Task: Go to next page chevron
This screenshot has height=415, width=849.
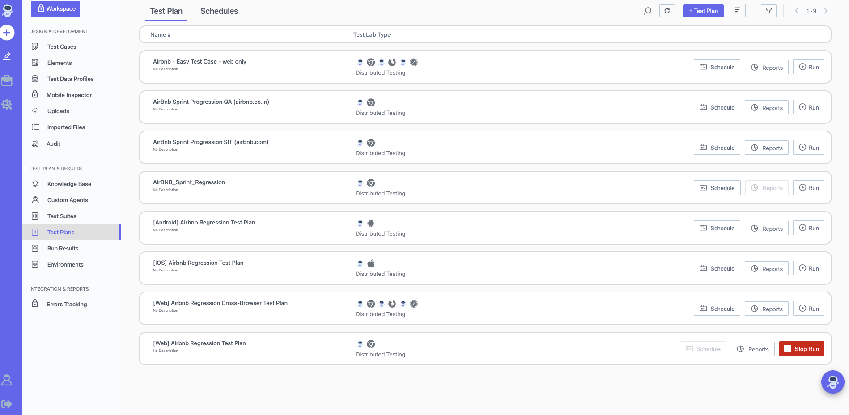Action: point(826,11)
